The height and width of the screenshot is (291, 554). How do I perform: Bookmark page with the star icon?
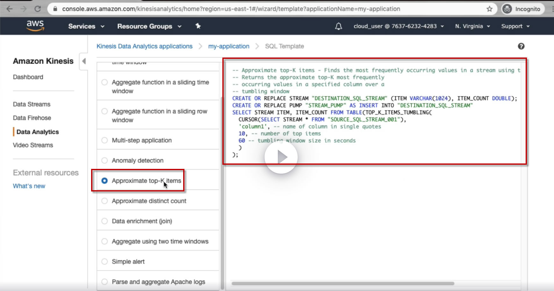pos(489,9)
